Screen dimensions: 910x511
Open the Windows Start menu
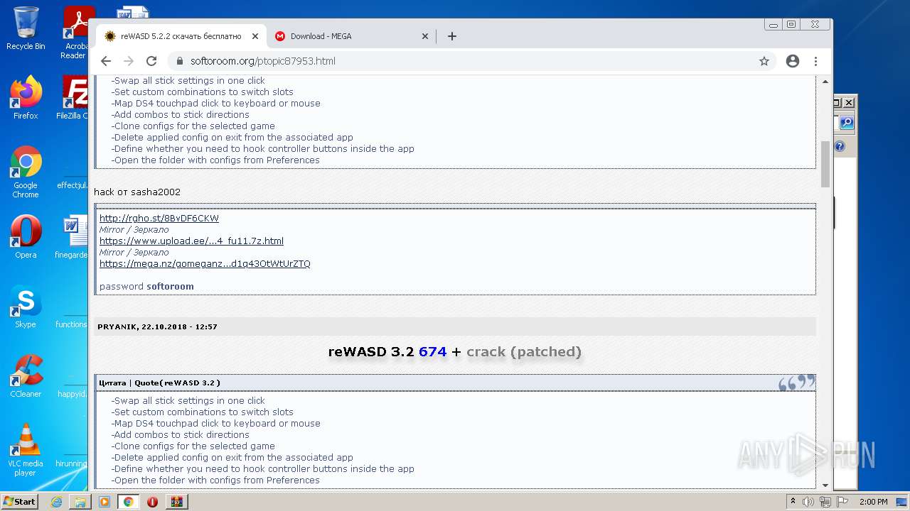20,501
